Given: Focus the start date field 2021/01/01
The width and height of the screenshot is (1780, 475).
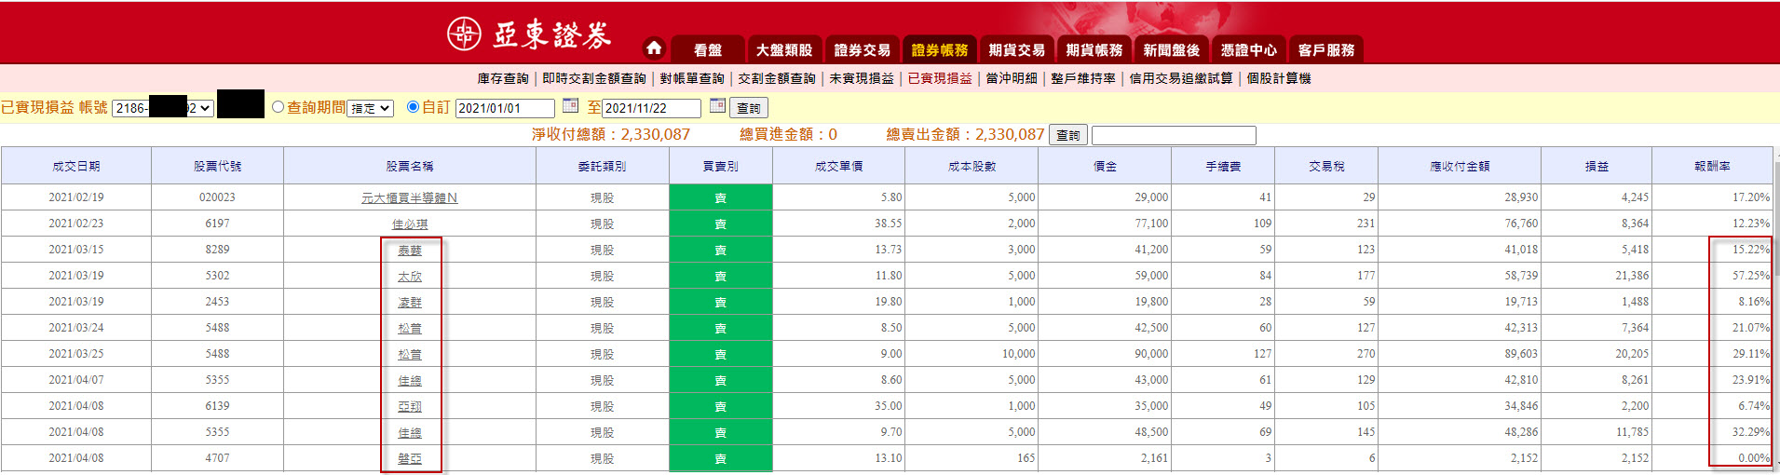Looking at the screenshot, I should (x=505, y=108).
